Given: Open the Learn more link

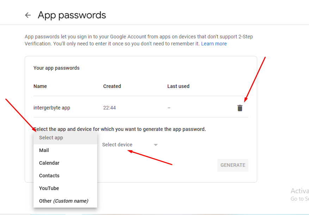Looking at the screenshot, I should click(x=214, y=44).
